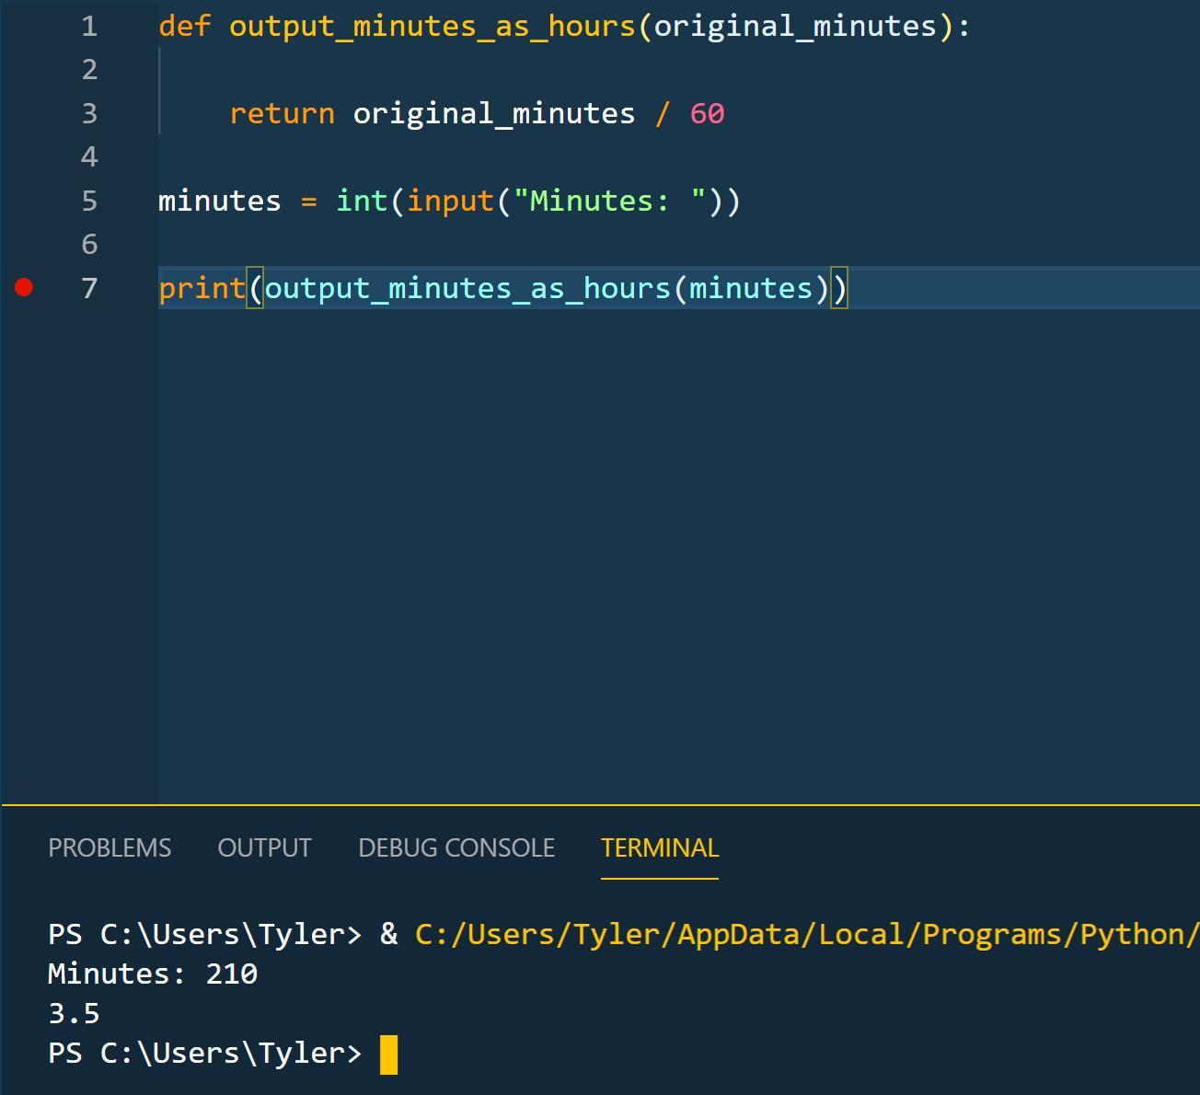
Task: Click the return keyword on line 3
Action: point(283,114)
